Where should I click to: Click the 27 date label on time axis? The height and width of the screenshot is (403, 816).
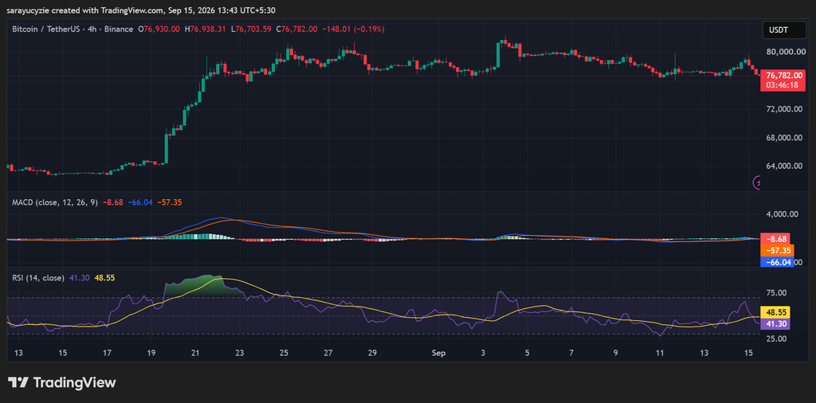tap(328, 353)
